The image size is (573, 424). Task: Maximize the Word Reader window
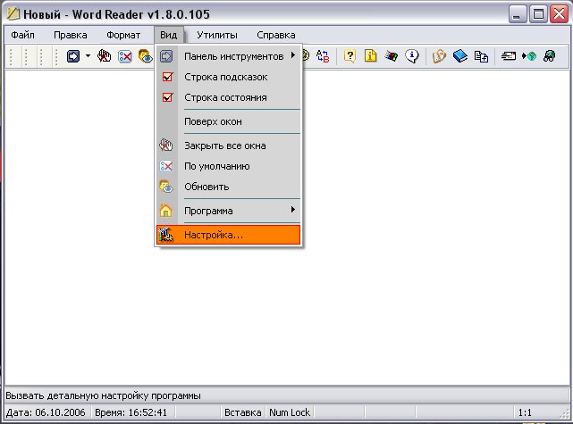[538, 14]
